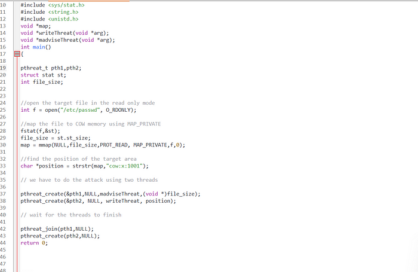Click line number 19 in gutter
The image size is (418, 272).
point(3,68)
